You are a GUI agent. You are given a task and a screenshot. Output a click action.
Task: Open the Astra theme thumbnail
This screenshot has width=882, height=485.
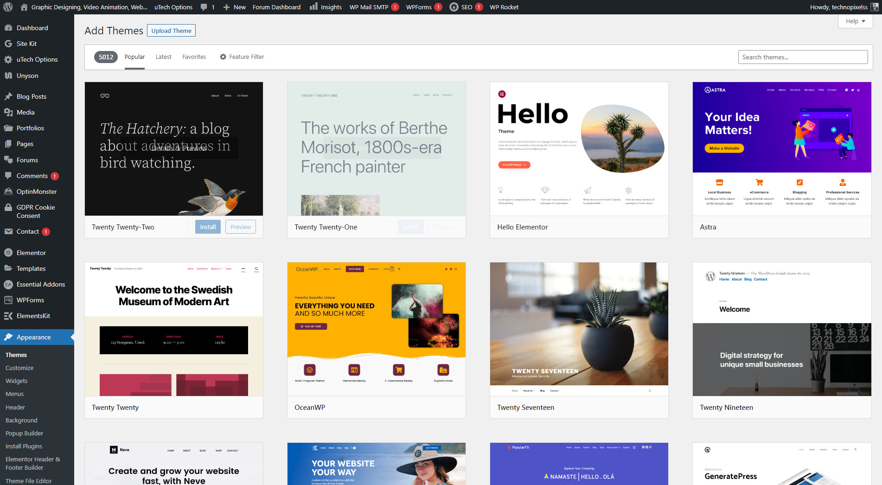[782, 149]
